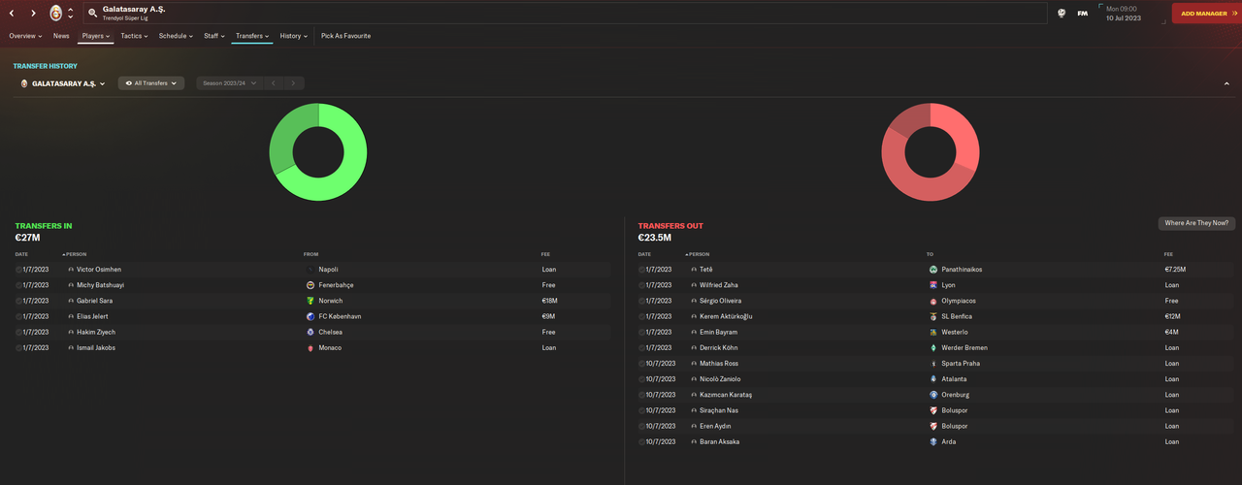Collapse Transfer History panel with chevron
Image resolution: width=1242 pixels, height=485 pixels.
[1226, 83]
